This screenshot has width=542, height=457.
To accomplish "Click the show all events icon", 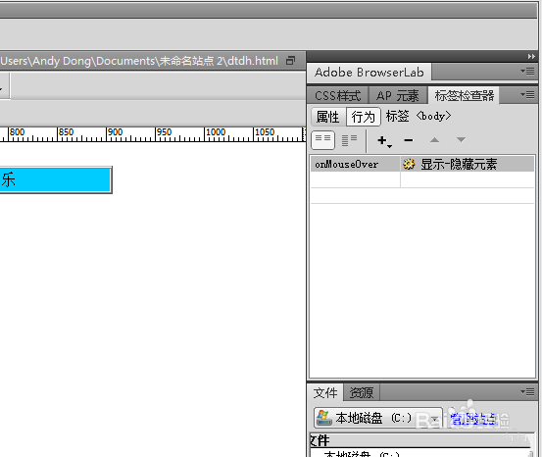I will [349, 140].
